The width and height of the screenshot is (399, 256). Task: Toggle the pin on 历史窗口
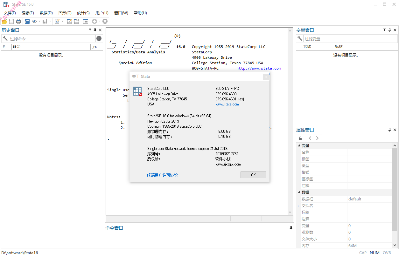(x=95, y=30)
